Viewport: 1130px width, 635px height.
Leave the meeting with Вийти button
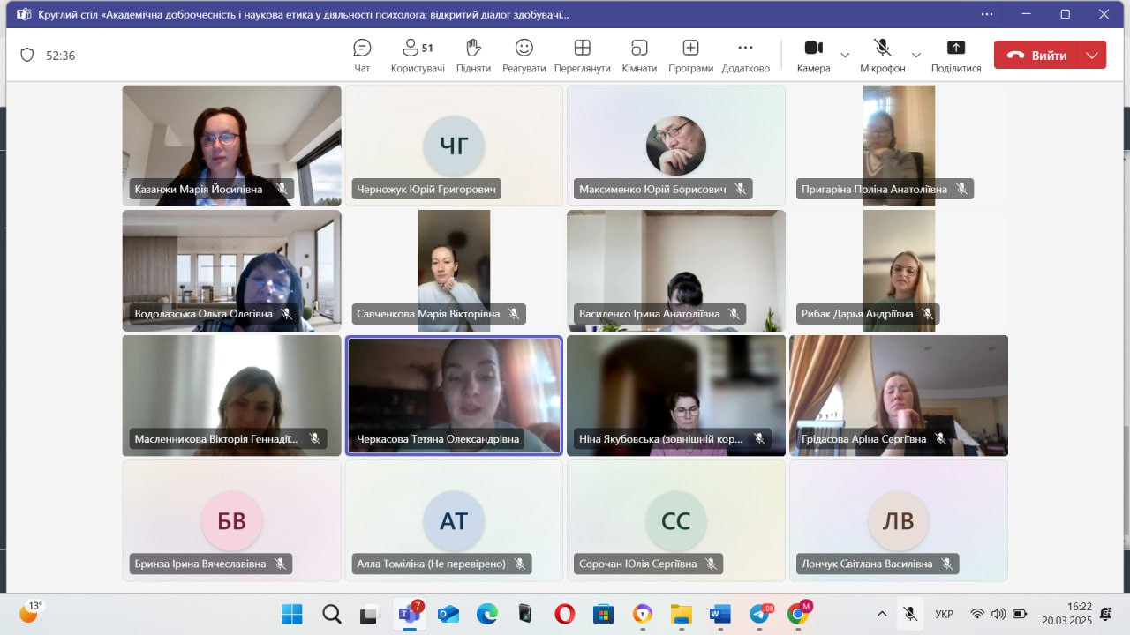coord(1037,55)
